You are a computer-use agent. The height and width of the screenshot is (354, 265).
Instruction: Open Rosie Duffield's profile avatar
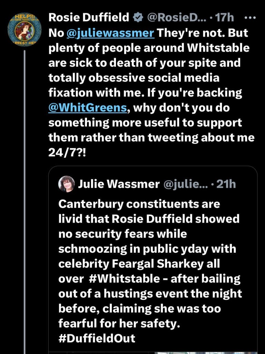click(24, 30)
